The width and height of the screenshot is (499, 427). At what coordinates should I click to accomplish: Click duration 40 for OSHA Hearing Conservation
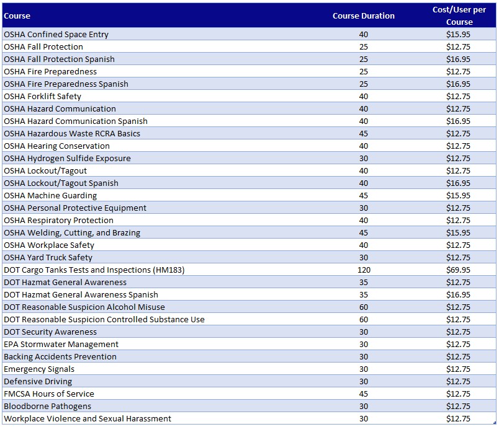pos(364,146)
